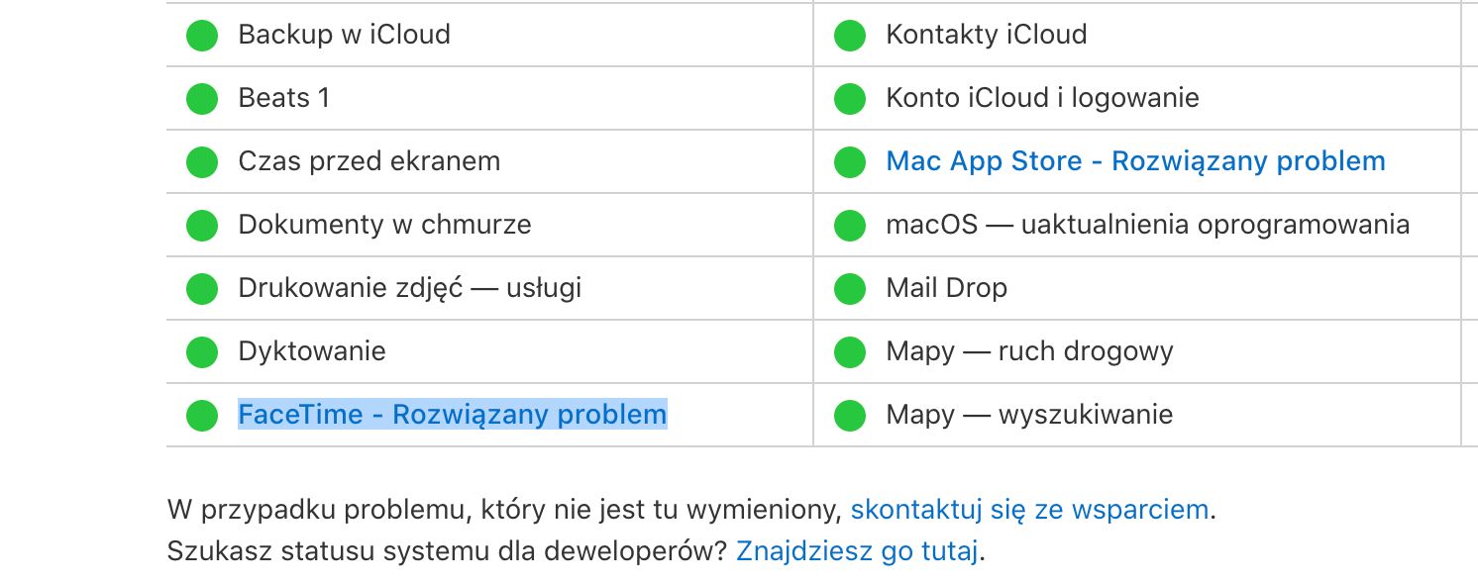
Task: Click the green status indicator for Backup w iCloud
Action: coord(201,35)
